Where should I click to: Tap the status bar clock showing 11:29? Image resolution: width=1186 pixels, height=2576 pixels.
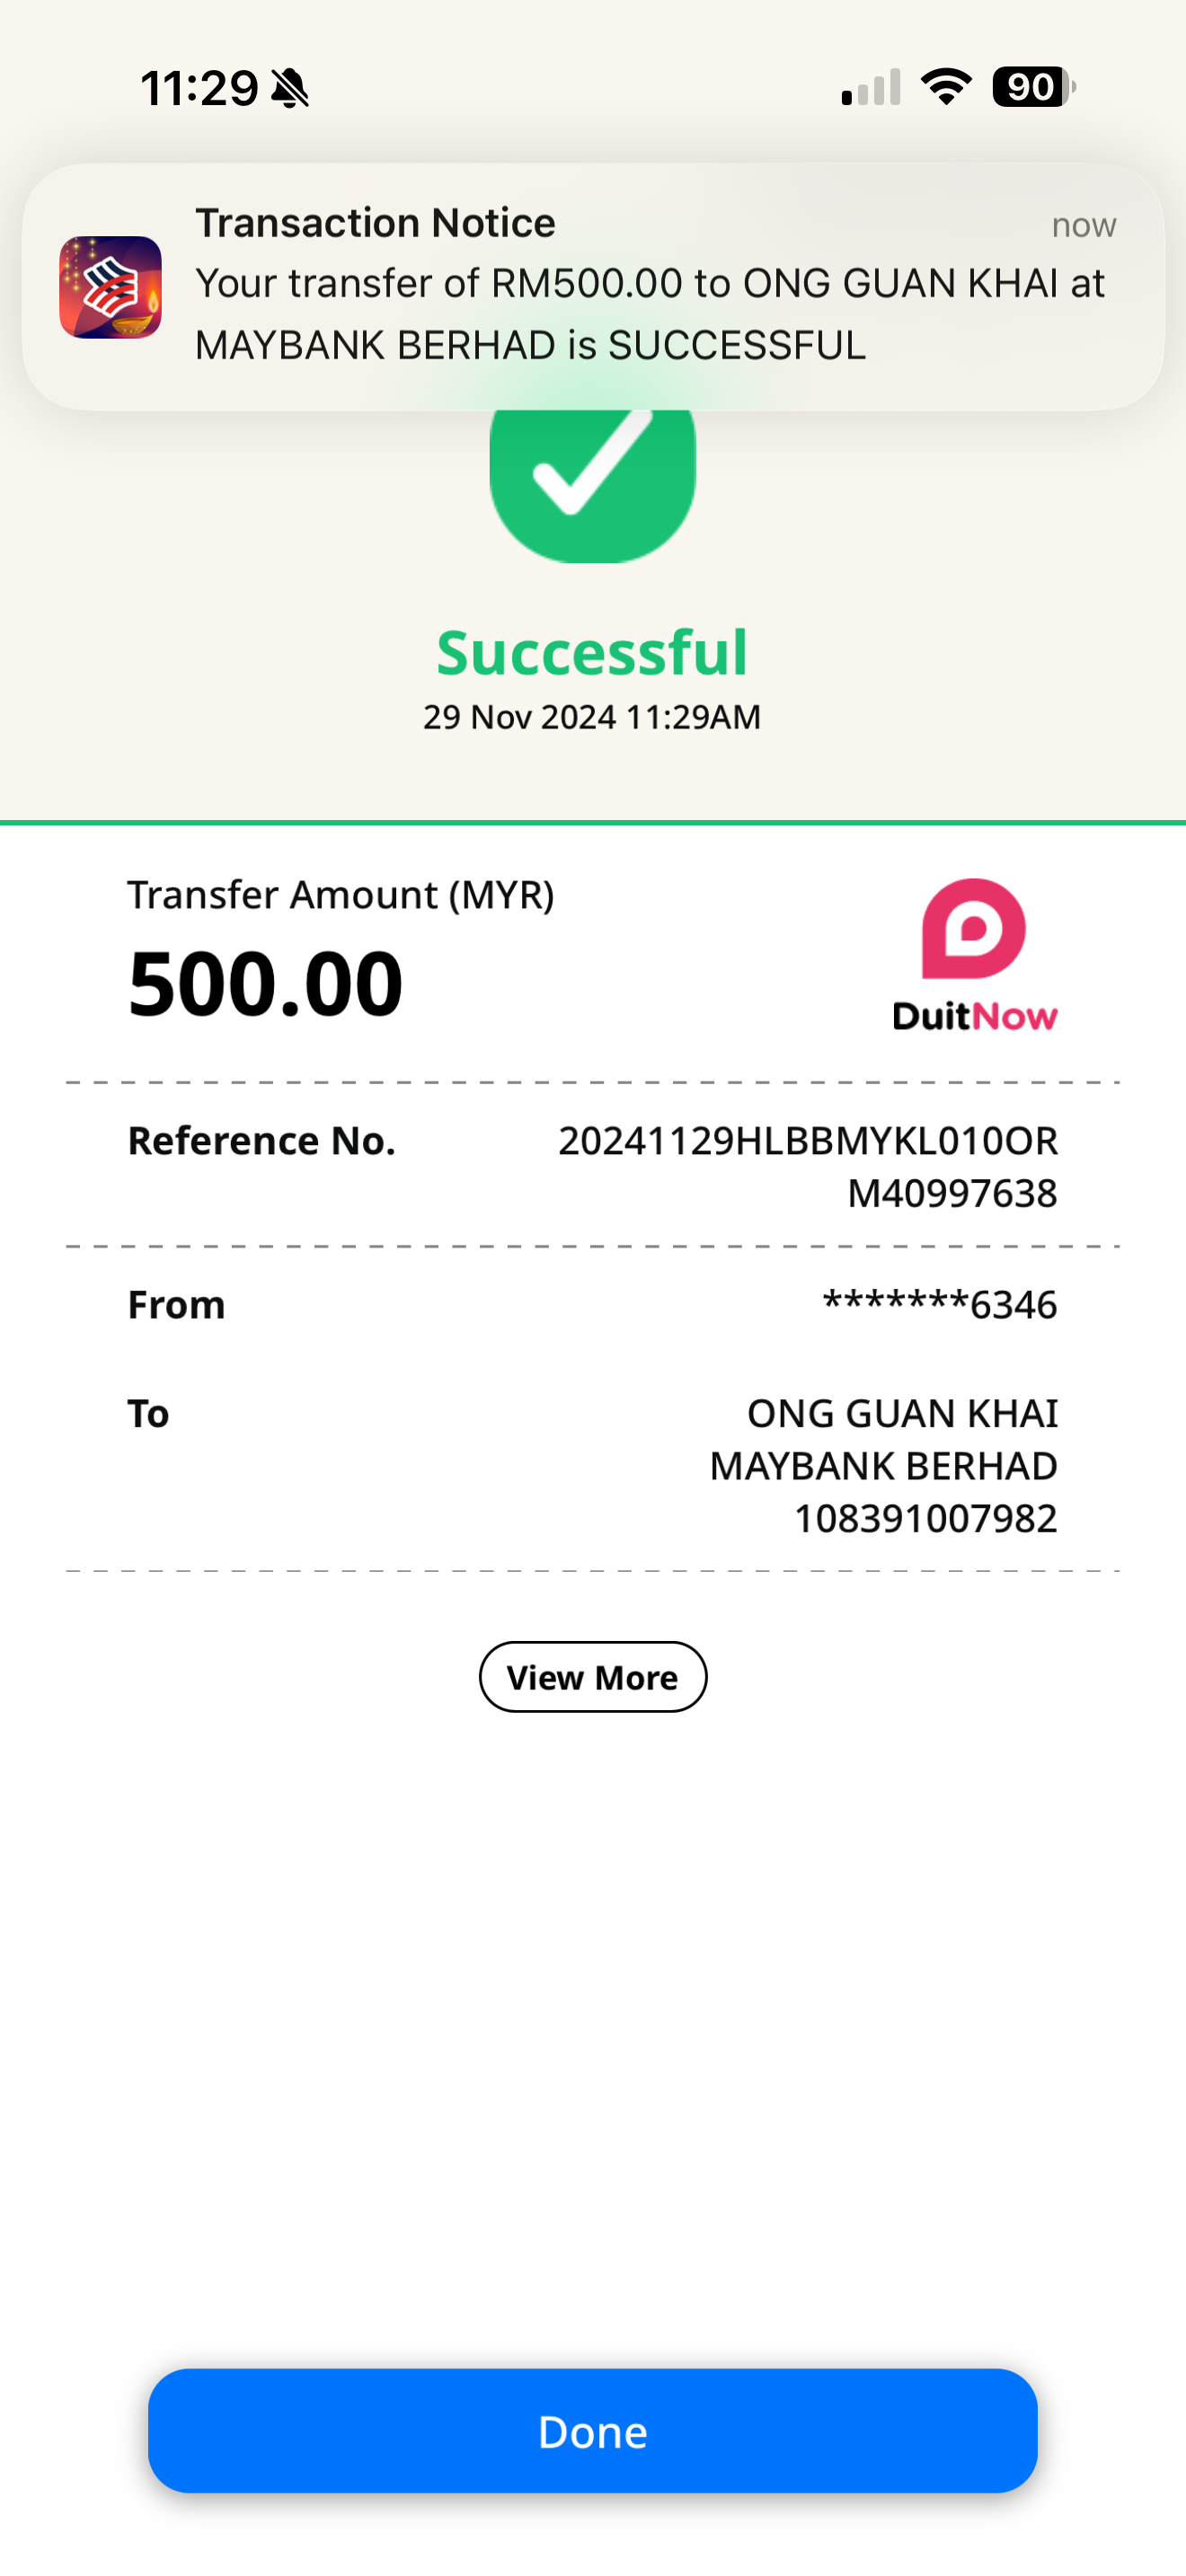click(199, 88)
